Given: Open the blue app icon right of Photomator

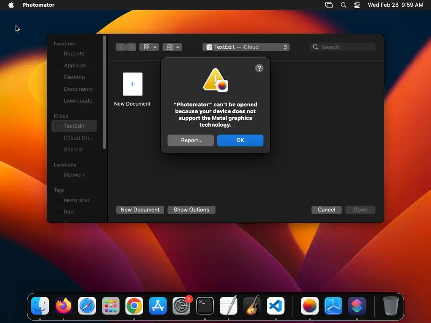Looking at the screenshot, I should coord(333,306).
